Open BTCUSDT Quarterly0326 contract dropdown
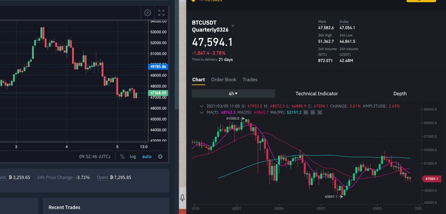The width and height of the screenshot is (446, 214). 233,26
